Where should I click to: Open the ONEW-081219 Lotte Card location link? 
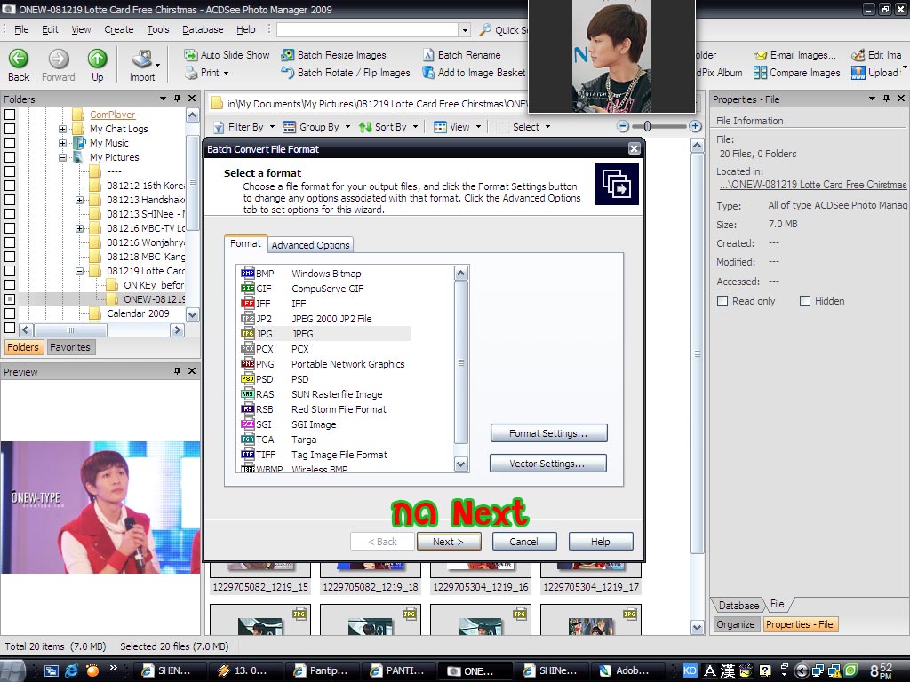pos(813,185)
